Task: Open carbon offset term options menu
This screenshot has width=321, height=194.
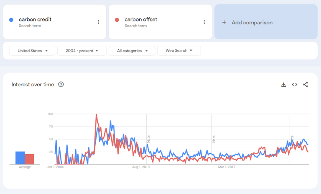Action: click(204, 22)
